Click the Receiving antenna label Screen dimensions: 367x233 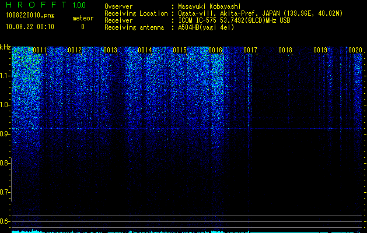(x=134, y=27)
